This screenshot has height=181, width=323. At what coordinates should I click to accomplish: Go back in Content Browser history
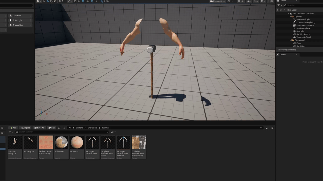click(x=59, y=128)
